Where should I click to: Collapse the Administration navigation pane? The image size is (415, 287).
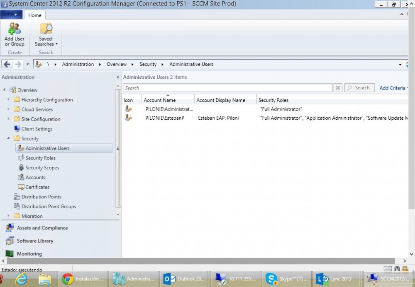(117, 77)
